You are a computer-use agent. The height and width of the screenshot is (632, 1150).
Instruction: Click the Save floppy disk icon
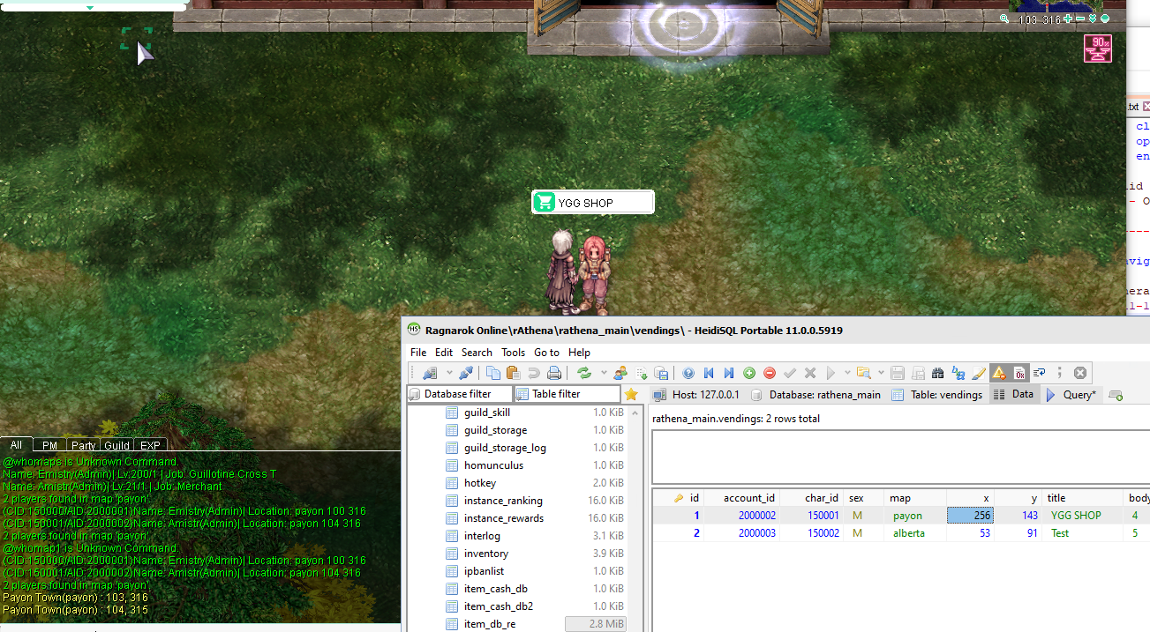pyautogui.click(x=898, y=373)
